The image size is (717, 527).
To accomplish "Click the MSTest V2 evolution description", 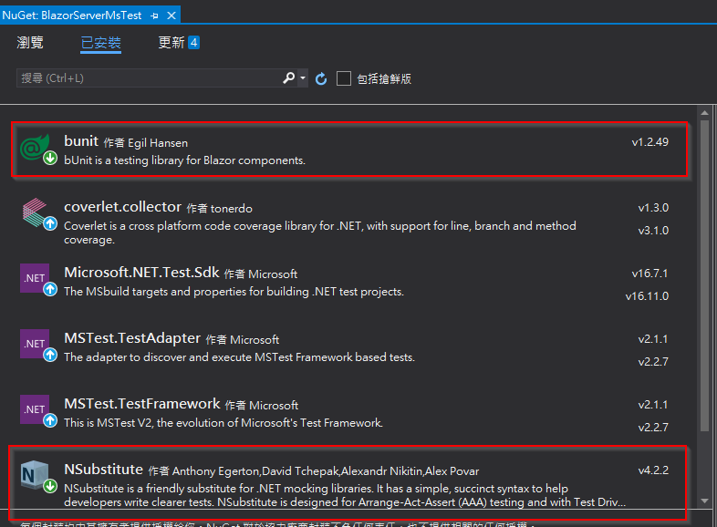I will (223, 423).
